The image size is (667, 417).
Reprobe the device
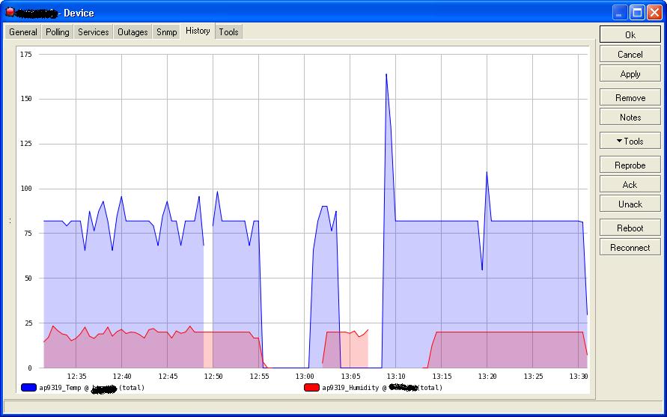pos(630,165)
